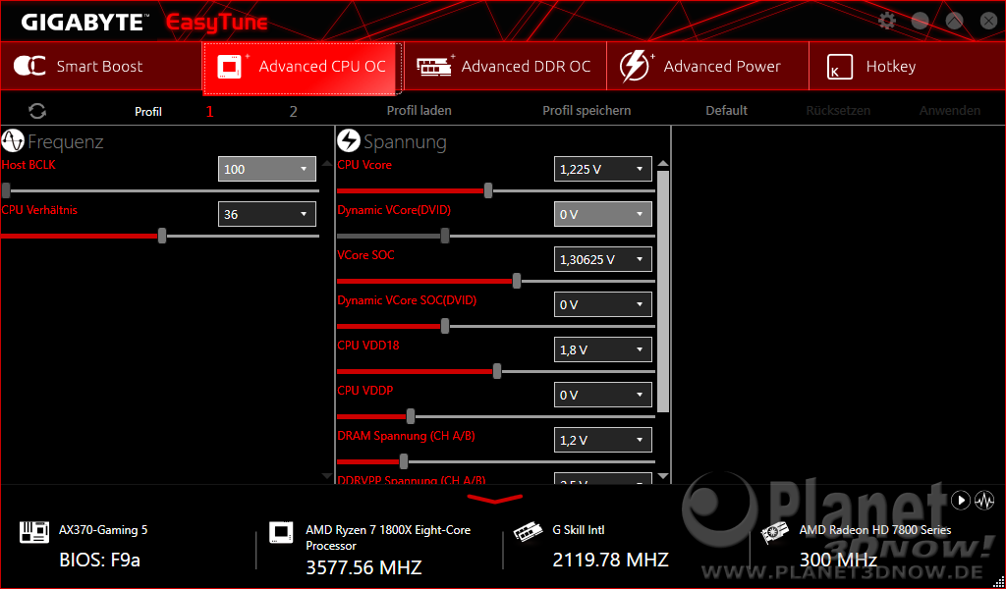The image size is (1006, 589).
Task: Open the Advanced Power tab
Action: click(x=707, y=66)
